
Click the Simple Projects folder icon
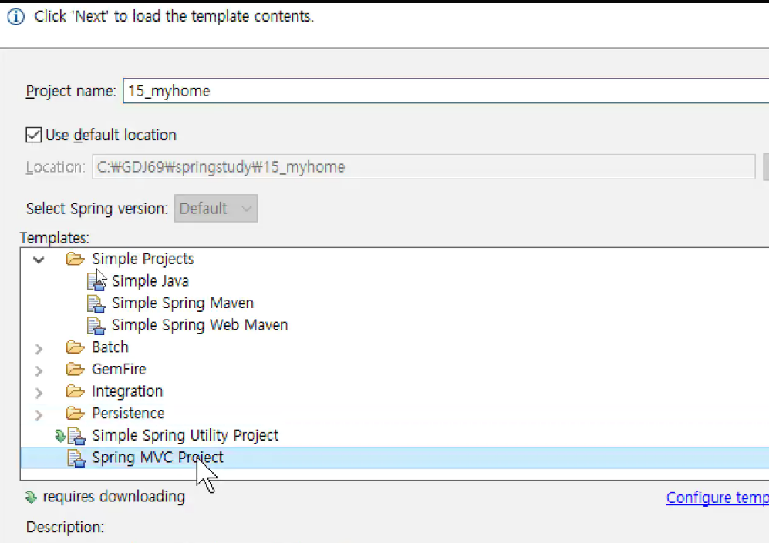(75, 259)
